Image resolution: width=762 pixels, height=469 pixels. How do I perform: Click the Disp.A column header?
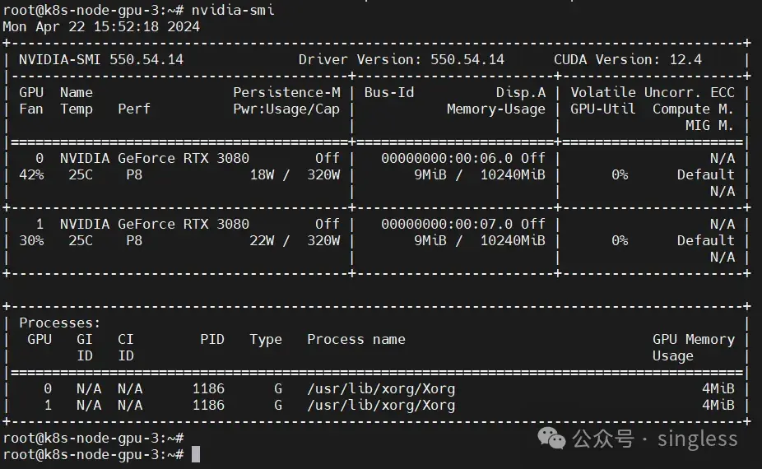(521, 92)
